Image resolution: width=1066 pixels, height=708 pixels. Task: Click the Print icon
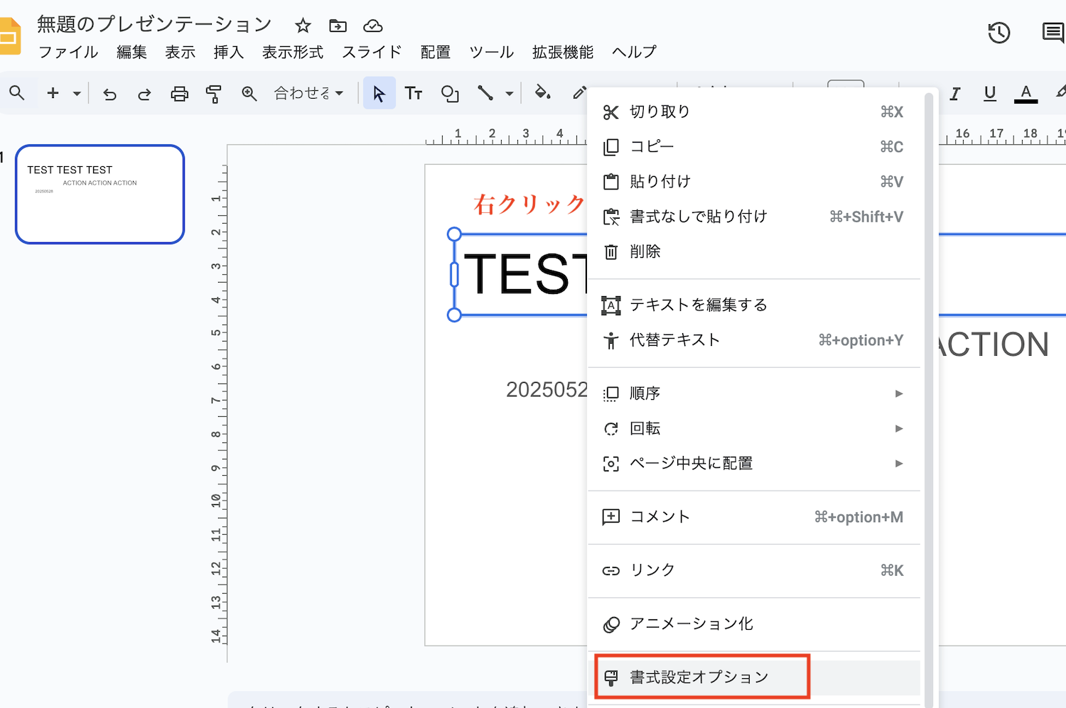179,93
